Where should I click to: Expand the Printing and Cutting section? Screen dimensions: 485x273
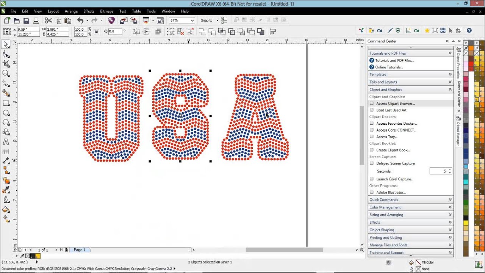pyautogui.click(x=450, y=237)
